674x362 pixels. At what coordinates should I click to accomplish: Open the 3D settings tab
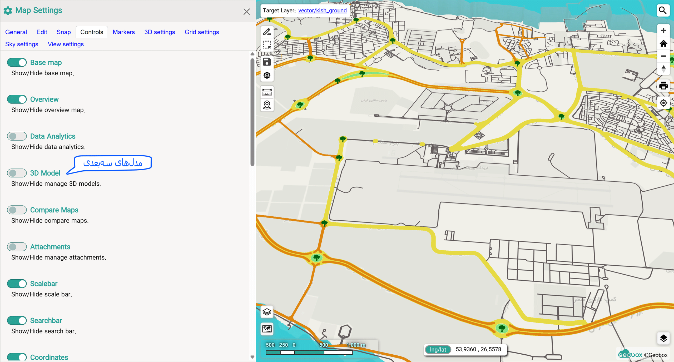(x=160, y=32)
